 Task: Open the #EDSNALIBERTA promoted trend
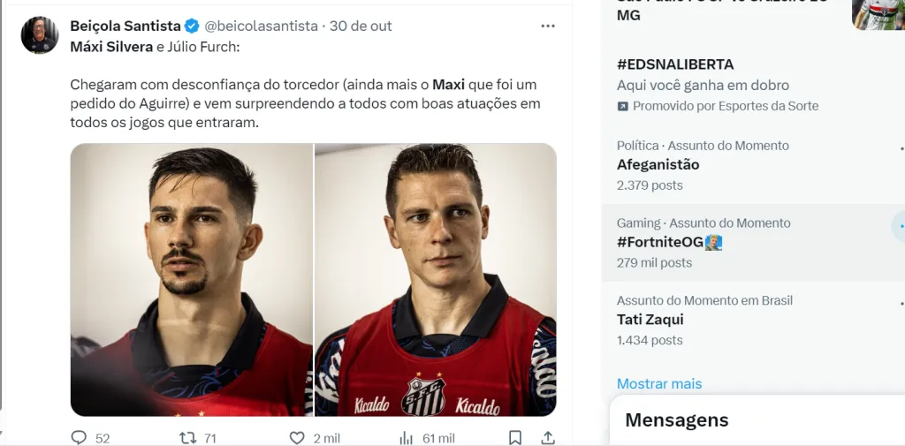pos(675,64)
